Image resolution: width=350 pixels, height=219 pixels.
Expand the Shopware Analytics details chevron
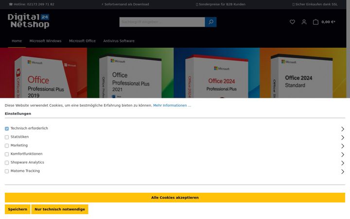[x=343, y=163]
